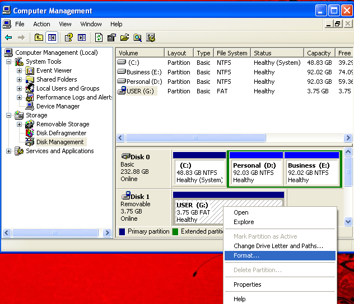Open the Help menu in menu bar
Screen dimensions: 354x304
pos(117,24)
